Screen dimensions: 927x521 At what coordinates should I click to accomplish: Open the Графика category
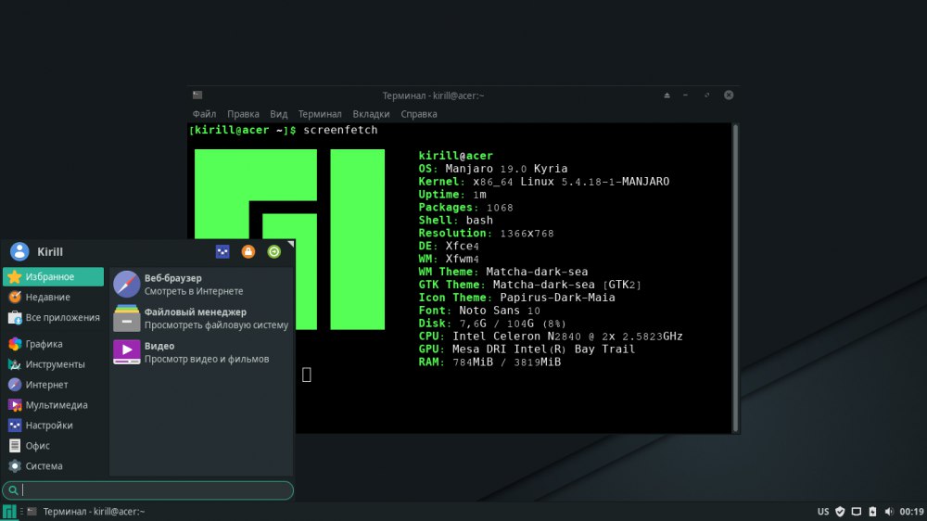[53, 344]
